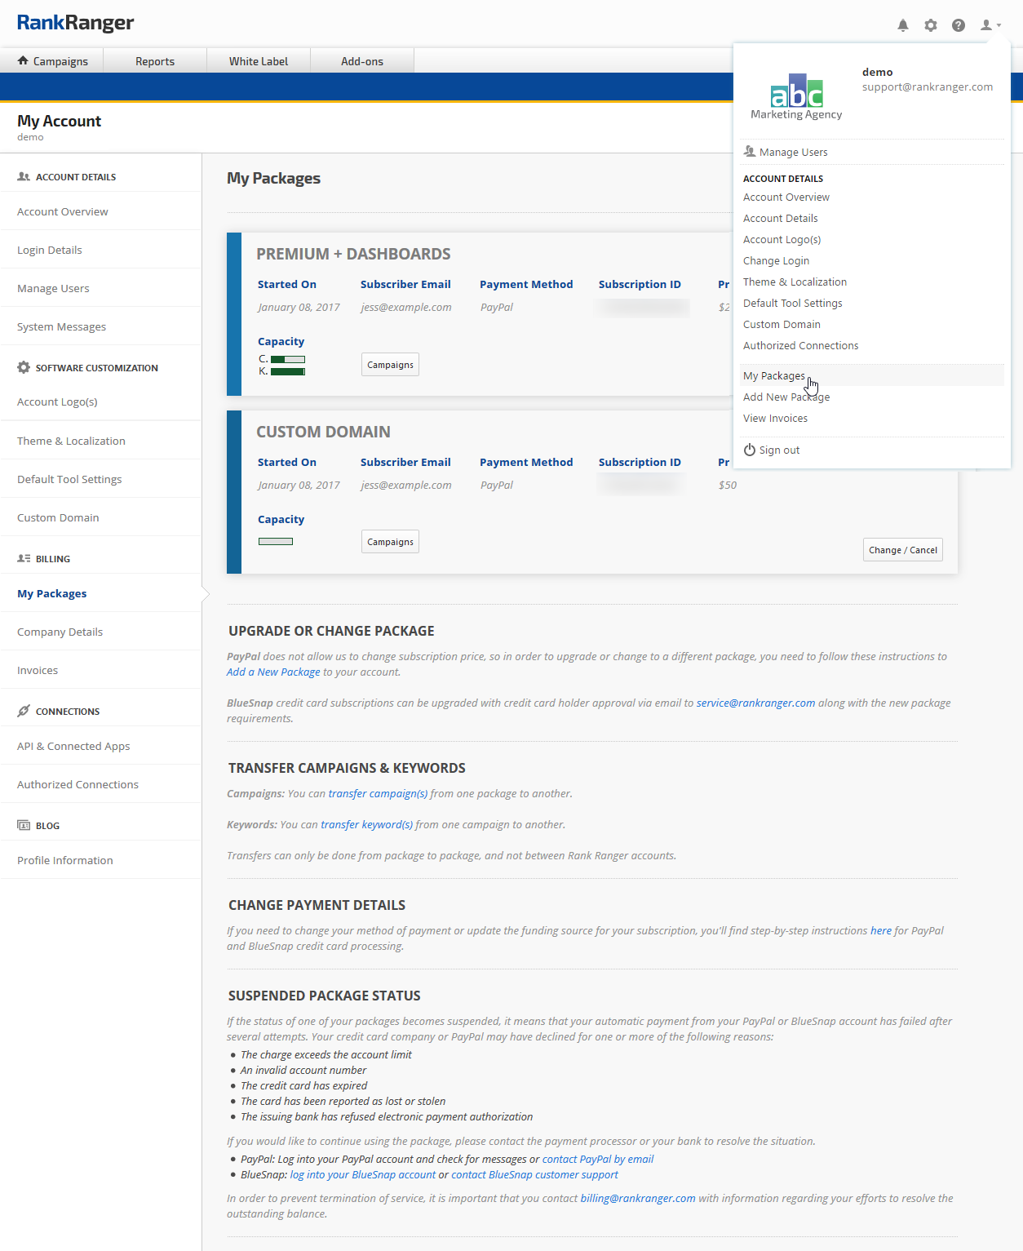
Task: Select Account Details in dropdown menu
Action: [781, 219]
